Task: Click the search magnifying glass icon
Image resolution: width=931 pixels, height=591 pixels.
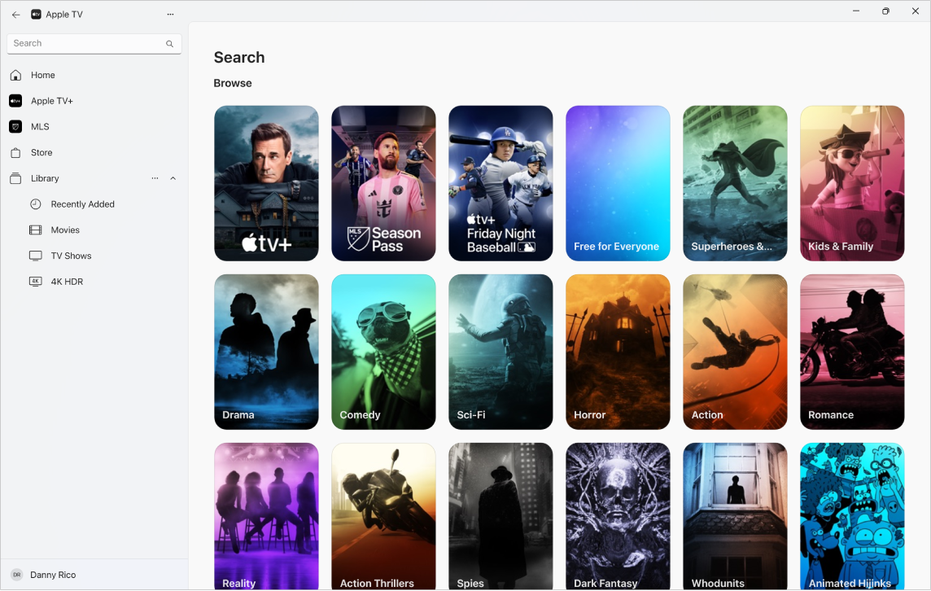Action: point(169,43)
